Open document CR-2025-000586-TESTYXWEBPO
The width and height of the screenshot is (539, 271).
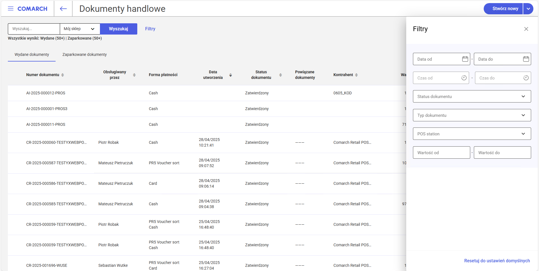pos(56,183)
